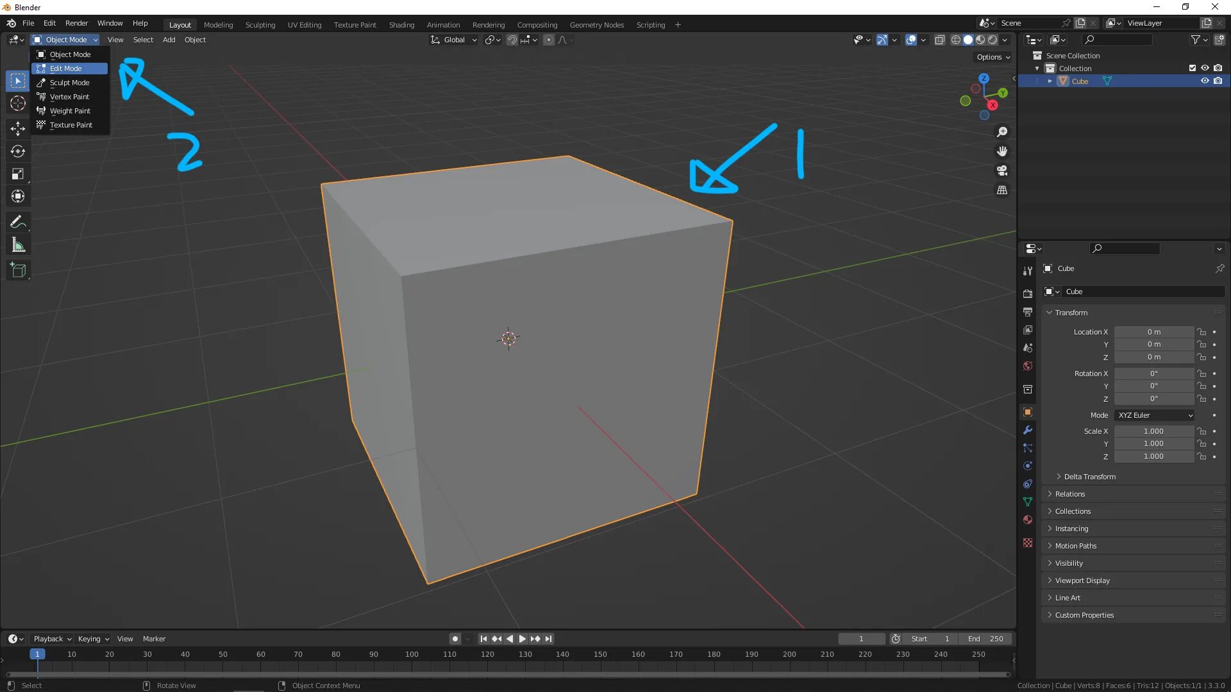Toggle X-ray display mode
Screen dimensions: 1231x692
[939, 40]
